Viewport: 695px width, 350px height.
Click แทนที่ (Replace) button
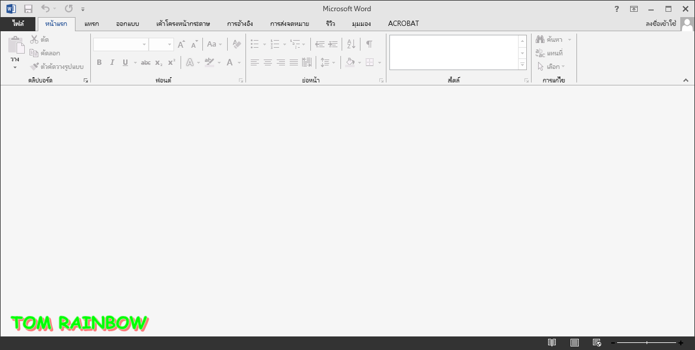pos(549,53)
